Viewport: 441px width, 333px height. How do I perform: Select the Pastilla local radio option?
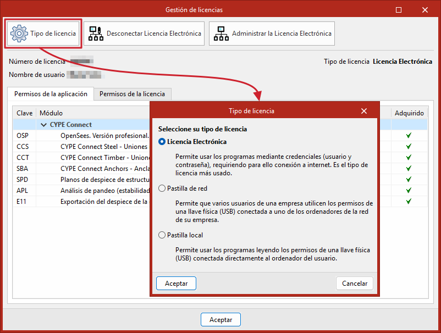162,235
